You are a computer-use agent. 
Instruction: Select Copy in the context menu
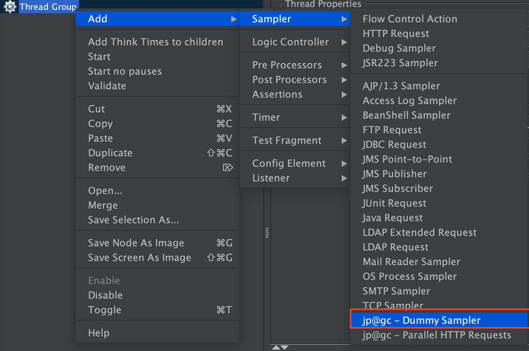click(x=158, y=124)
